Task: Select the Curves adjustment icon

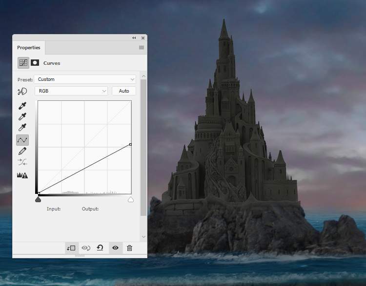Action: coord(23,63)
